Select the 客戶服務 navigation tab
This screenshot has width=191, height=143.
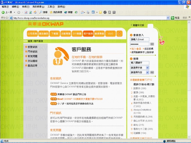(x=88, y=34)
